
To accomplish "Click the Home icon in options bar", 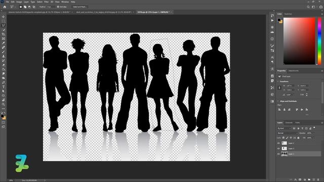I will coord(5,7).
